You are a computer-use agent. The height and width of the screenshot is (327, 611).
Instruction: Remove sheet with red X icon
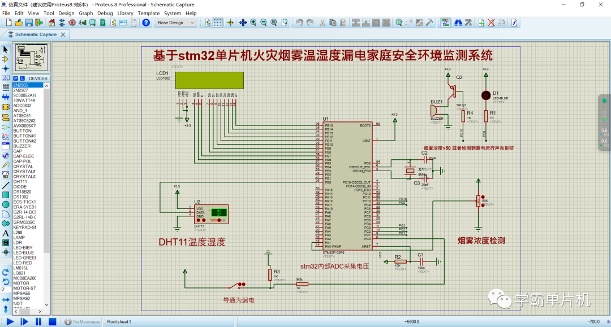pos(492,23)
